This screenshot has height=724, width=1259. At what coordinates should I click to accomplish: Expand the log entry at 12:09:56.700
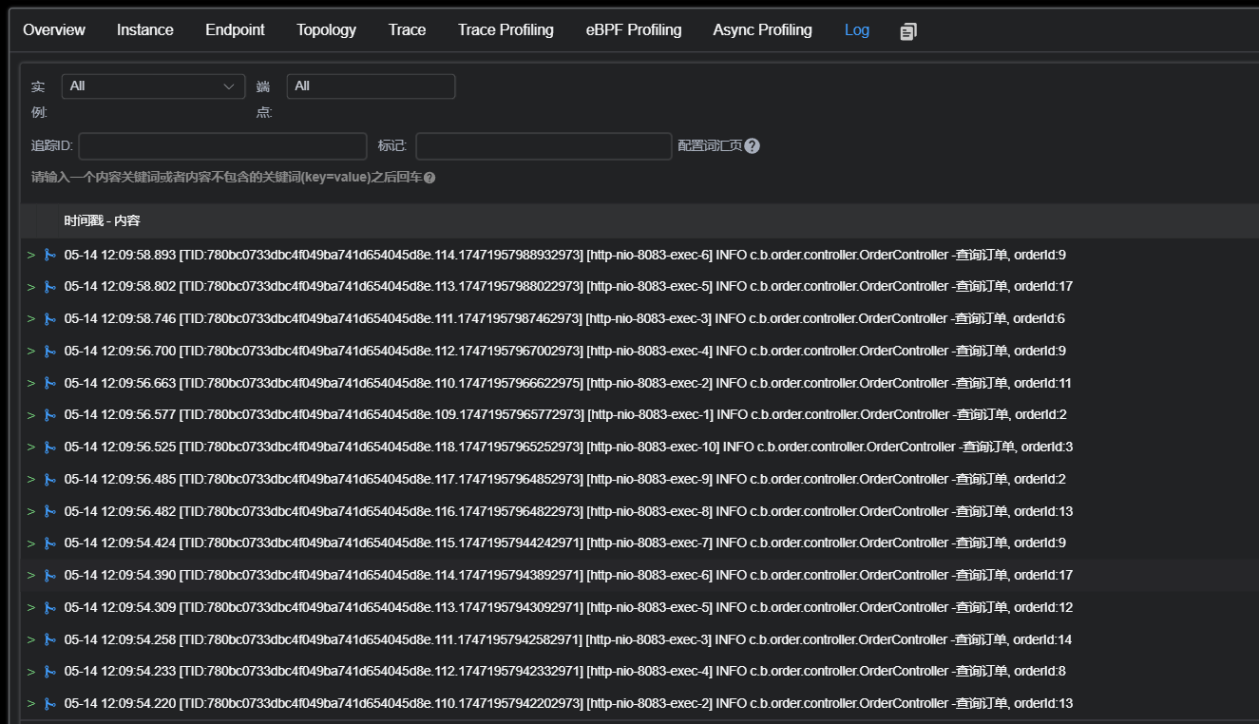pos(31,352)
